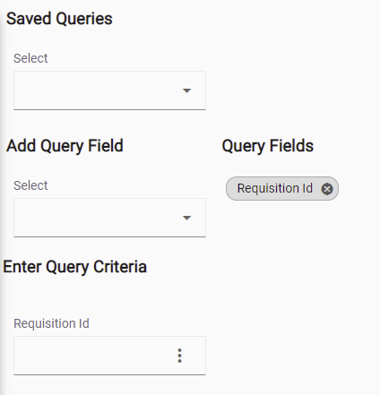
Task: Click the Add Query Field heading
Action: 65,146
